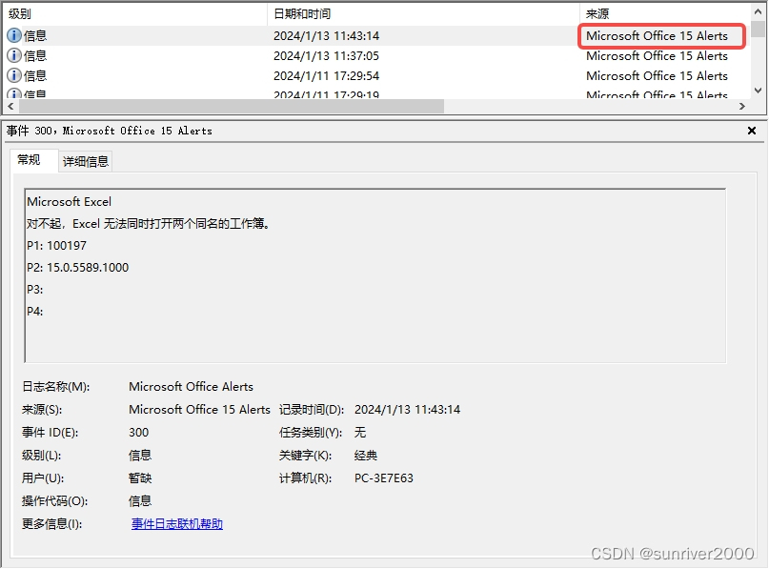The width and height of the screenshot is (769, 569).
Task: Click the 'P1: 100197' line
Action: coord(56,245)
